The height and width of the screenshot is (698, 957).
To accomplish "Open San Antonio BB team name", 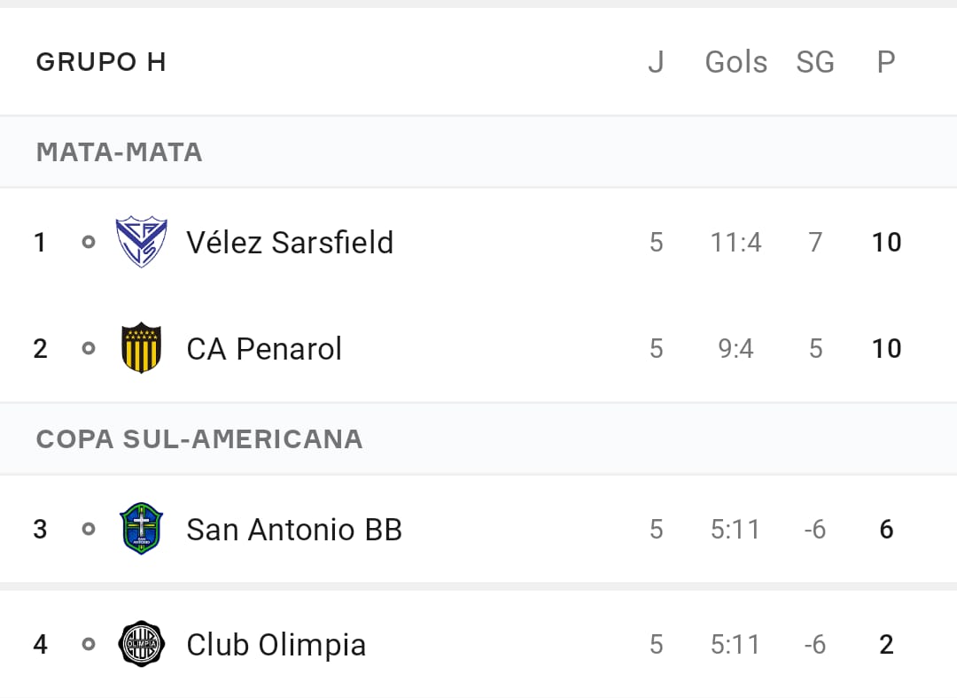I will coord(294,529).
